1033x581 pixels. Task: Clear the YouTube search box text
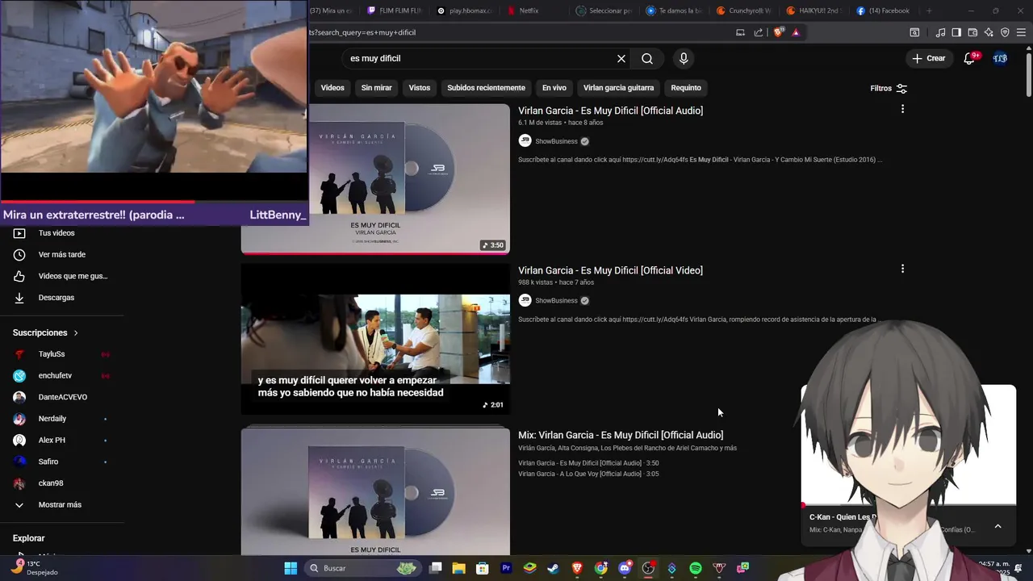coord(621,59)
